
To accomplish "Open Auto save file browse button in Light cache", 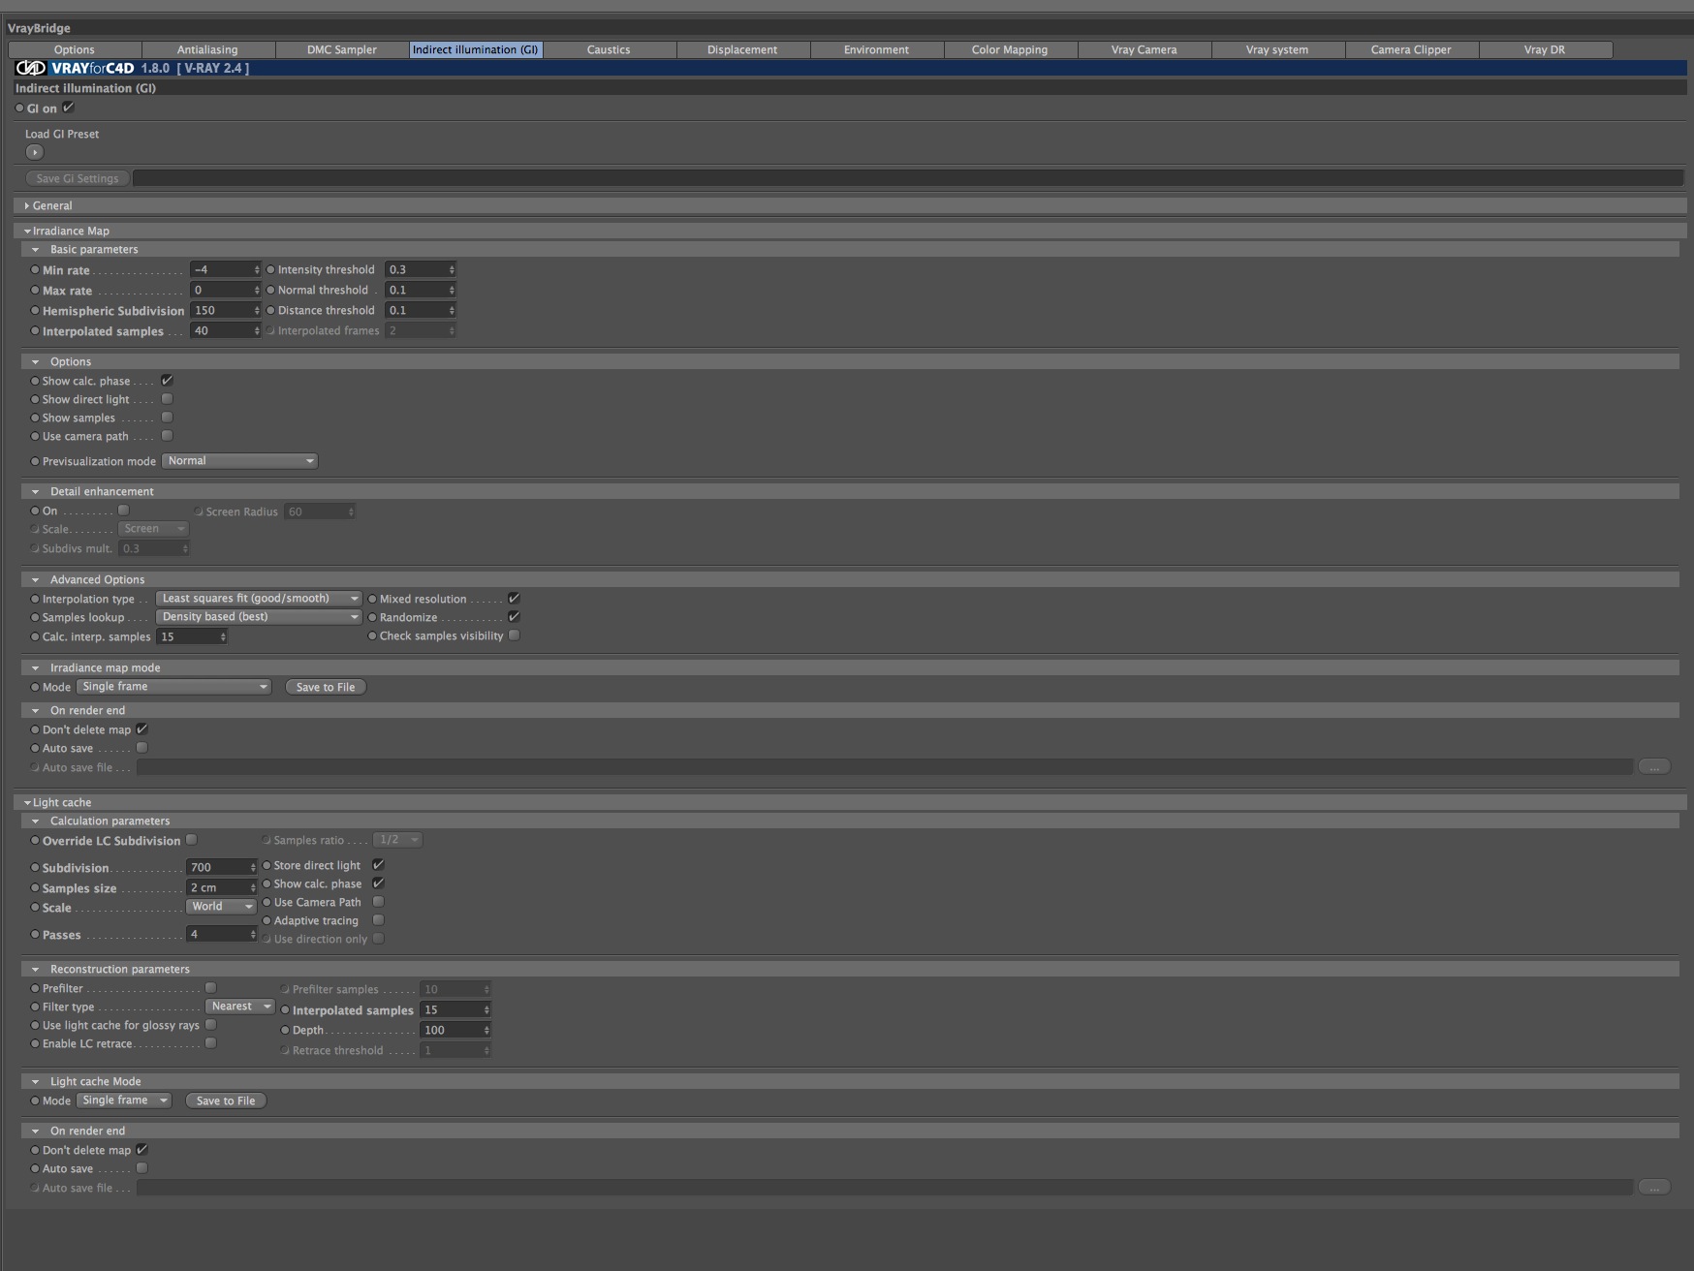I will 1654,1187.
